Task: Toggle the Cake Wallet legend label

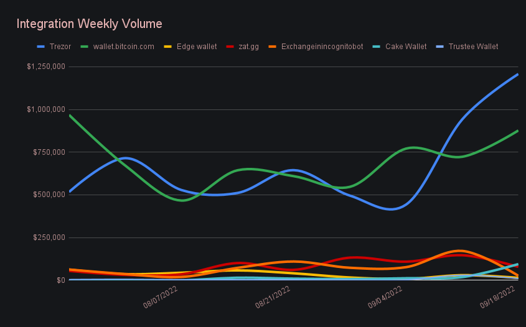Action: [406, 47]
